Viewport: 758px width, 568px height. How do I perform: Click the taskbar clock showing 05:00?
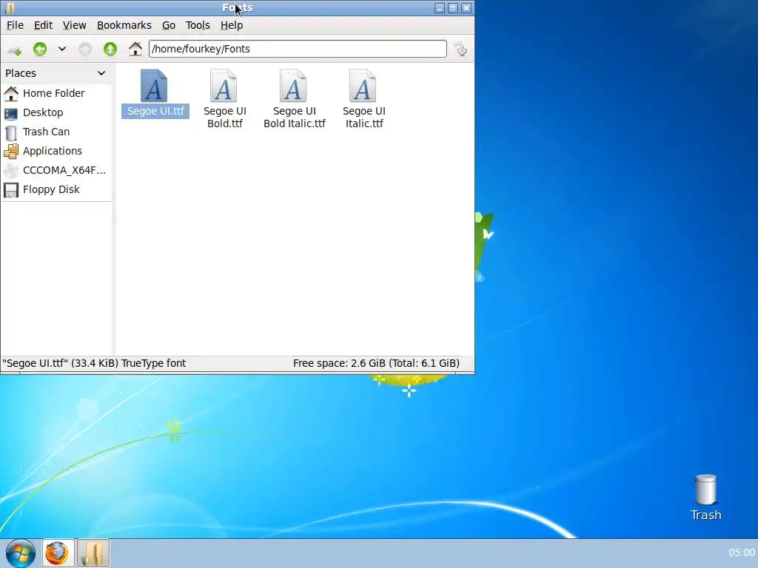click(x=742, y=552)
